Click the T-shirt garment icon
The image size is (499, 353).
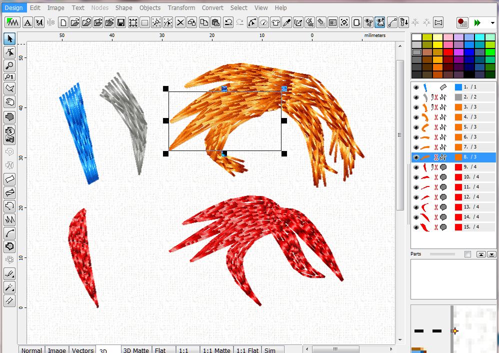(275, 22)
